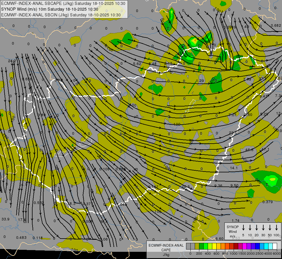This screenshot has height=259, width=282.
Task: Click the 0.108 value on the map
Action: click(105, 169)
